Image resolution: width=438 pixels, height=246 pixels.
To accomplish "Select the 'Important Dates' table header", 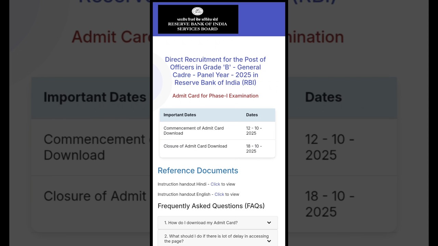I will click(180, 115).
